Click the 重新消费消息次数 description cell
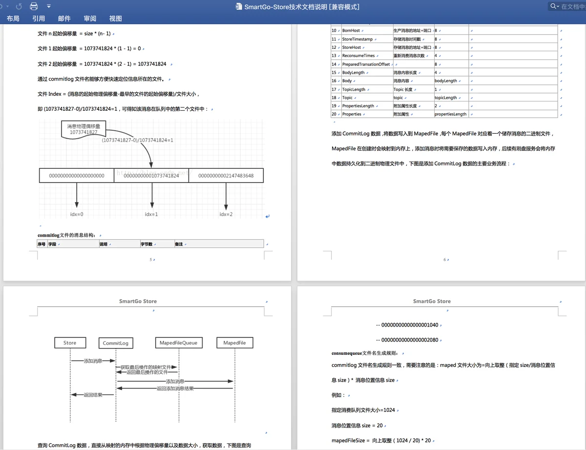 point(413,56)
